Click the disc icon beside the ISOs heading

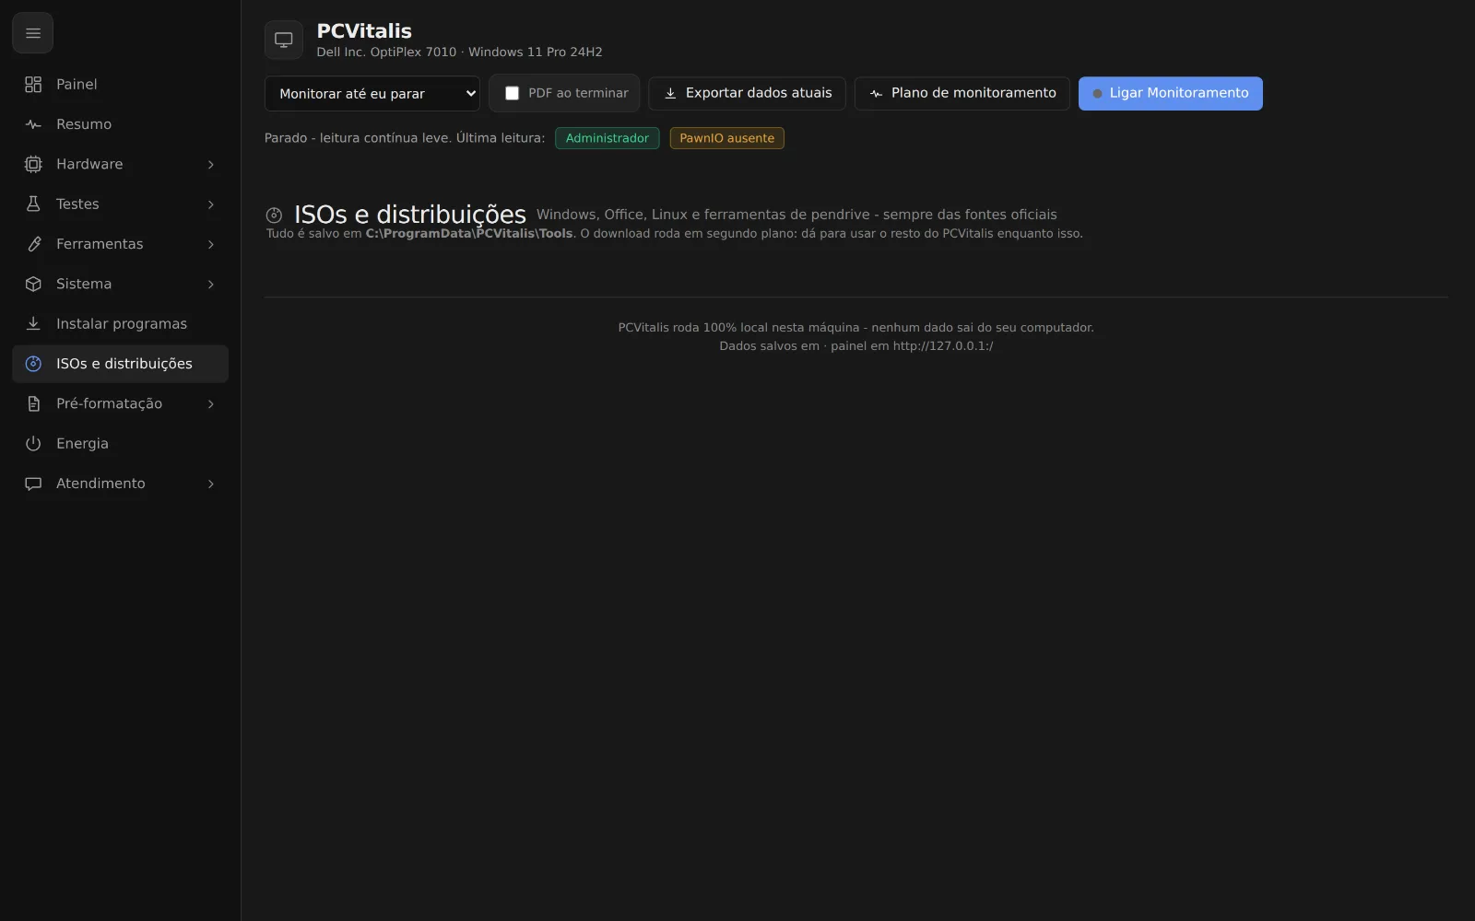274,216
